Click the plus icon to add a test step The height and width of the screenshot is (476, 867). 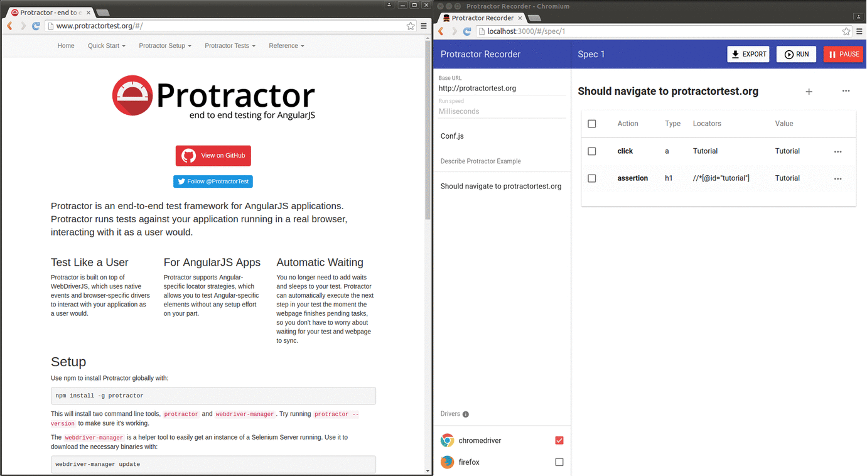(809, 92)
